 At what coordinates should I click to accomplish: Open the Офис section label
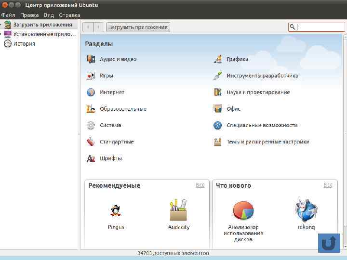(233, 109)
